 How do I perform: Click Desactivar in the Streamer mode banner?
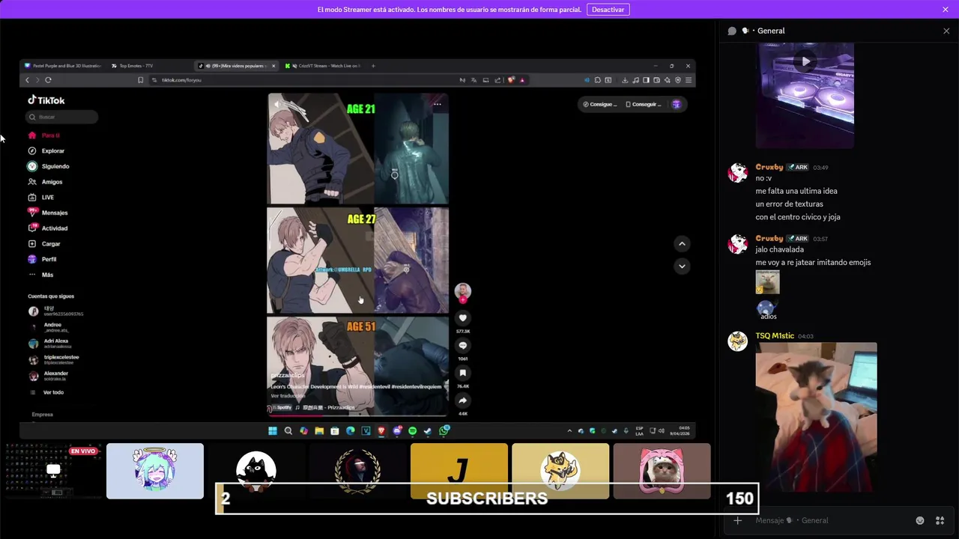pyautogui.click(x=608, y=10)
